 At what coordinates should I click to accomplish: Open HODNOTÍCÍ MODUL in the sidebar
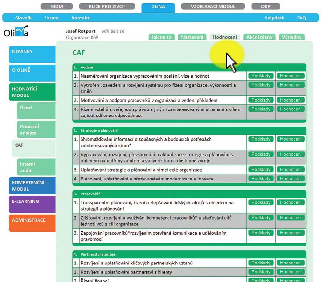click(32, 92)
